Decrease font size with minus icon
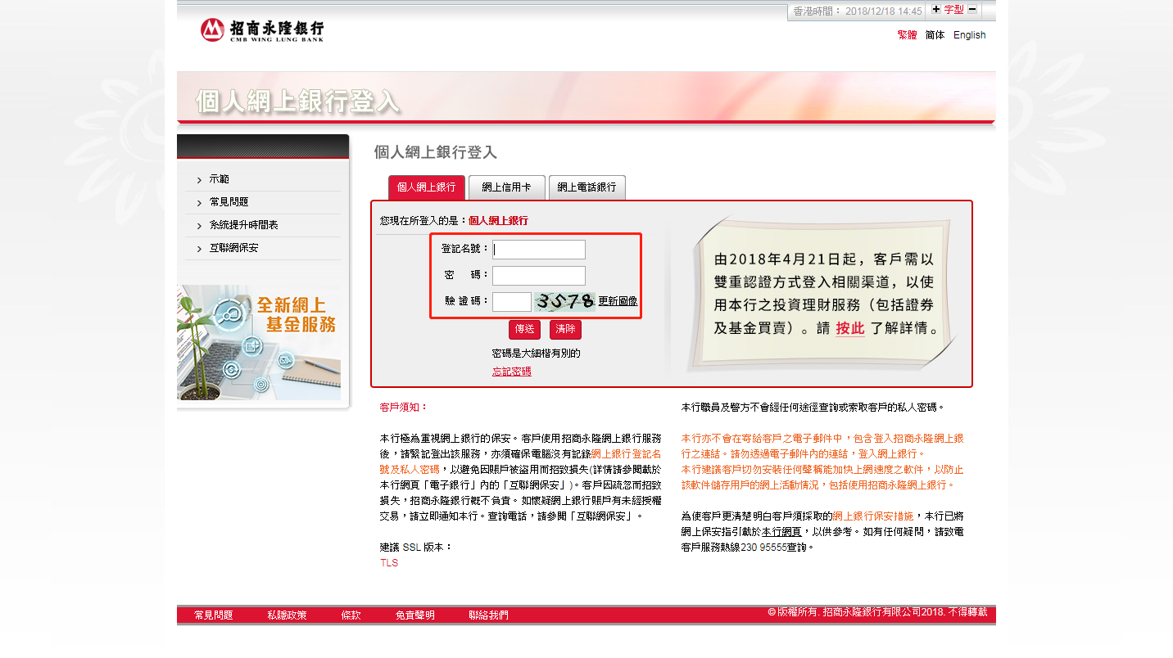The image size is (1173, 658). (972, 10)
